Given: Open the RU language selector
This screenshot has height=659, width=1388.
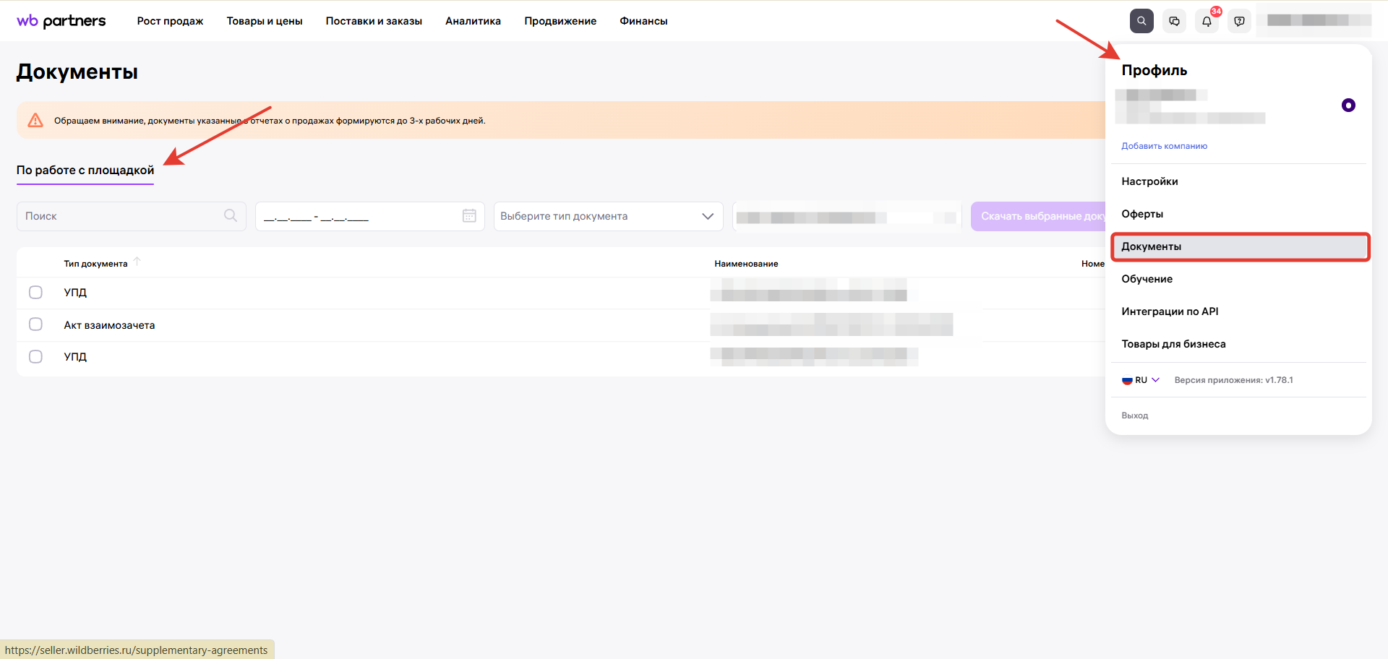Looking at the screenshot, I should 1141,380.
